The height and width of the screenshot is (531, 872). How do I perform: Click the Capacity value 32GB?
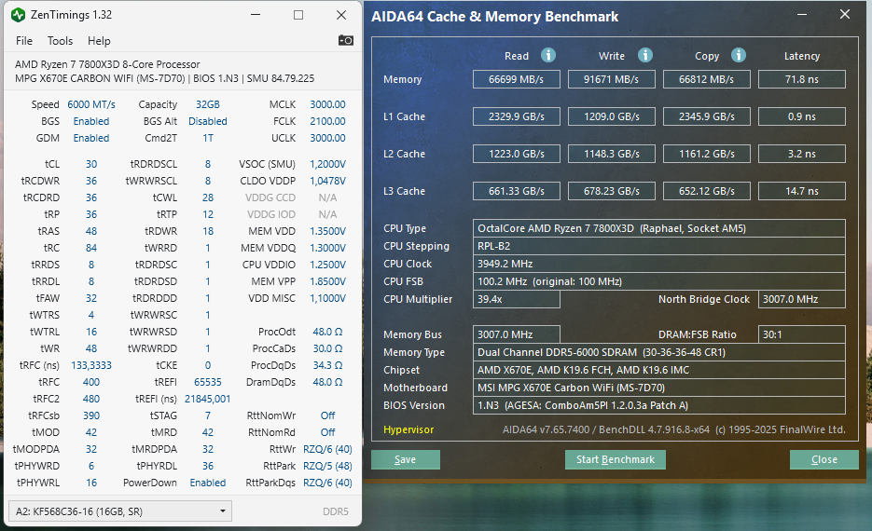pos(207,104)
